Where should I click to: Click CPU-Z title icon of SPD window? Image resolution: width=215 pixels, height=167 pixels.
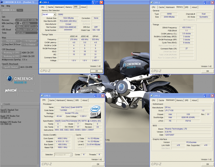41,2
